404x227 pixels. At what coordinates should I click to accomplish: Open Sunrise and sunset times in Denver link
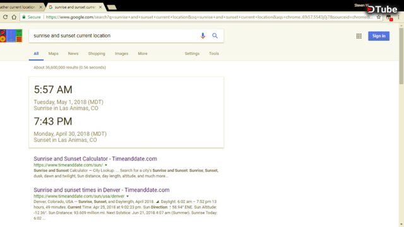(102, 190)
